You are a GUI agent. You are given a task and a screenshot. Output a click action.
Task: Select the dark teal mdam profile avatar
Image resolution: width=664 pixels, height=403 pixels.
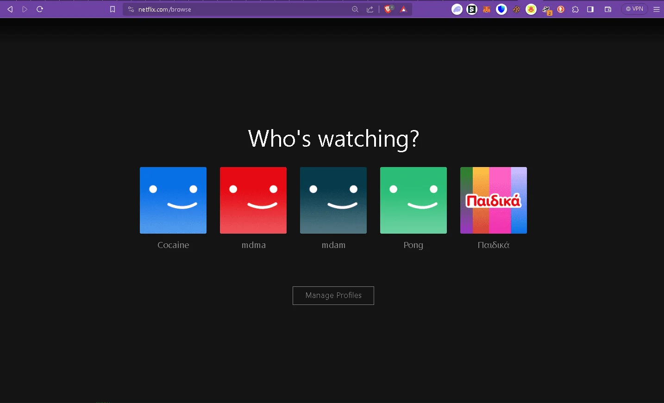pyautogui.click(x=333, y=200)
